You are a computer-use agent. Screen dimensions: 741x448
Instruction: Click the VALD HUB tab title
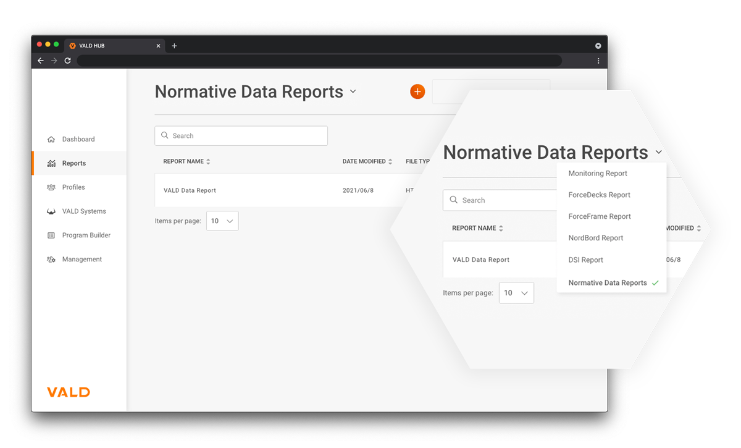[91, 46]
